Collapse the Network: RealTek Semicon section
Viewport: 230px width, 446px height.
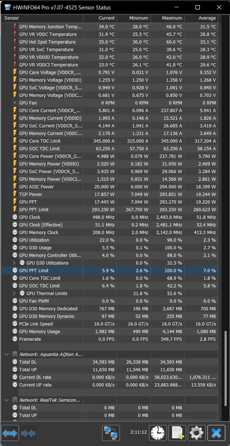pos(6,400)
